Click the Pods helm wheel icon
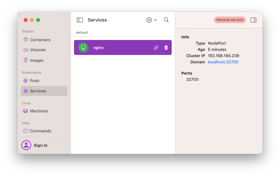Viewport: 280px width, 177px height. (26, 81)
